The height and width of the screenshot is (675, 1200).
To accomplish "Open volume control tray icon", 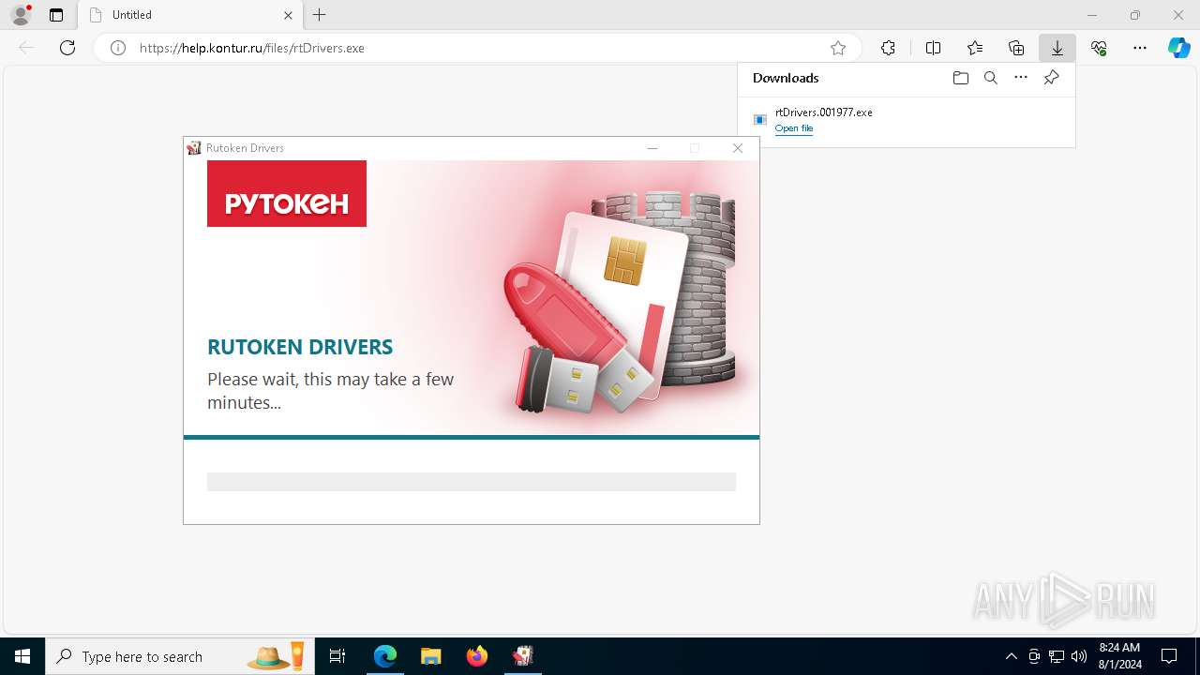I will coord(1079,656).
